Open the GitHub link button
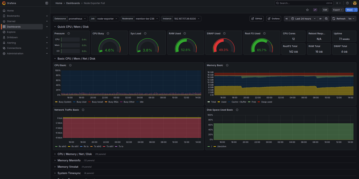 tap(256, 19)
